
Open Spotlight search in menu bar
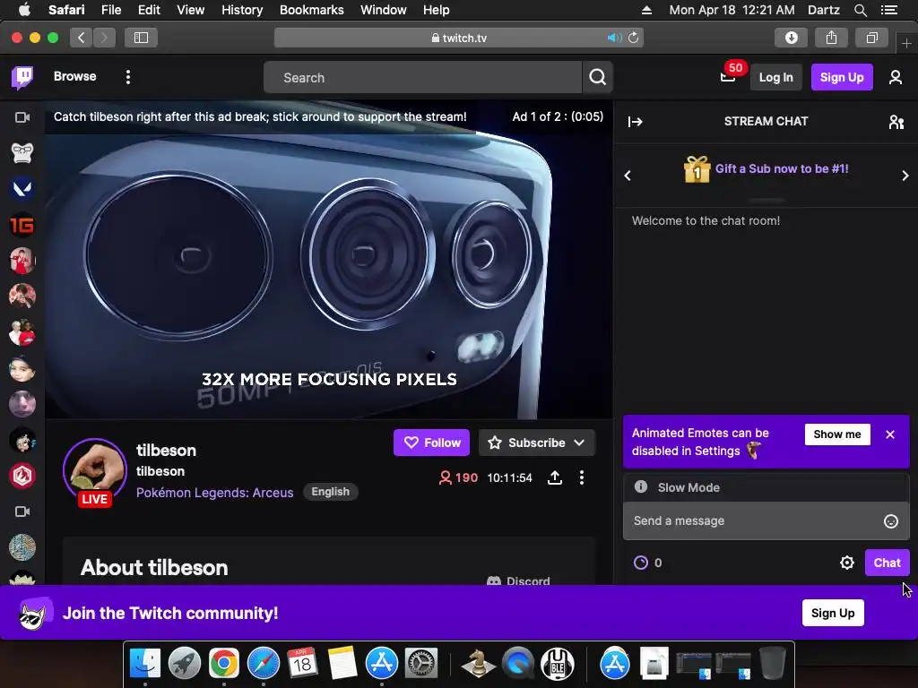pyautogui.click(x=860, y=10)
